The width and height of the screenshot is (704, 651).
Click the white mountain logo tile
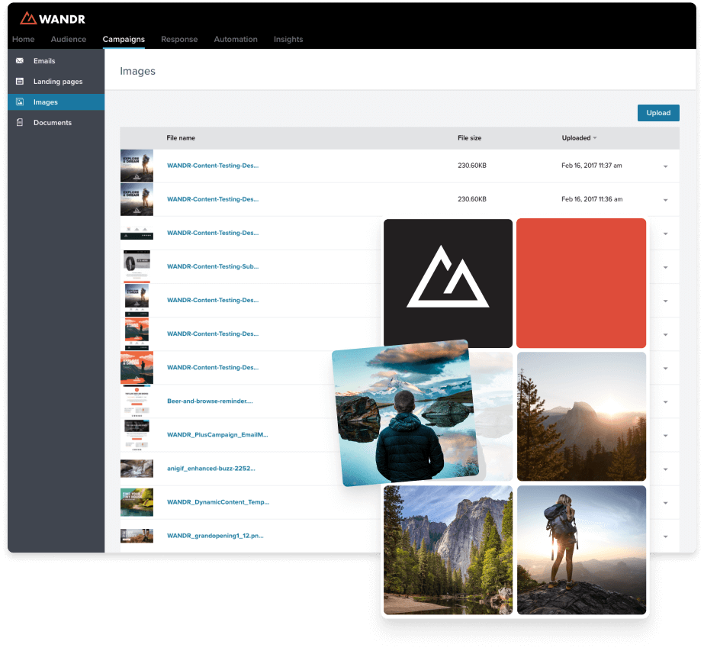pos(448,283)
